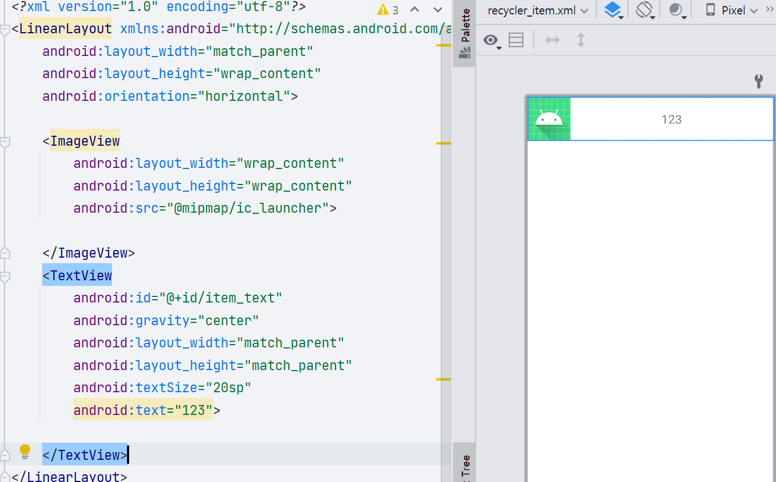Change preview orientation icon
This screenshot has width=776, height=482.
tap(645, 10)
